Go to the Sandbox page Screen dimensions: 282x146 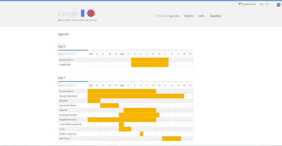pyautogui.click(x=215, y=16)
